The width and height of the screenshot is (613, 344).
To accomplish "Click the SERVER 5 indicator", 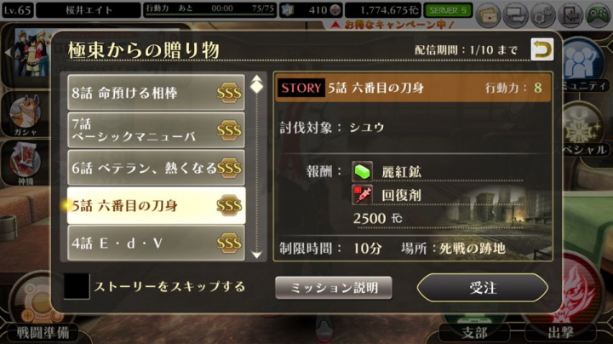I will pos(448,10).
